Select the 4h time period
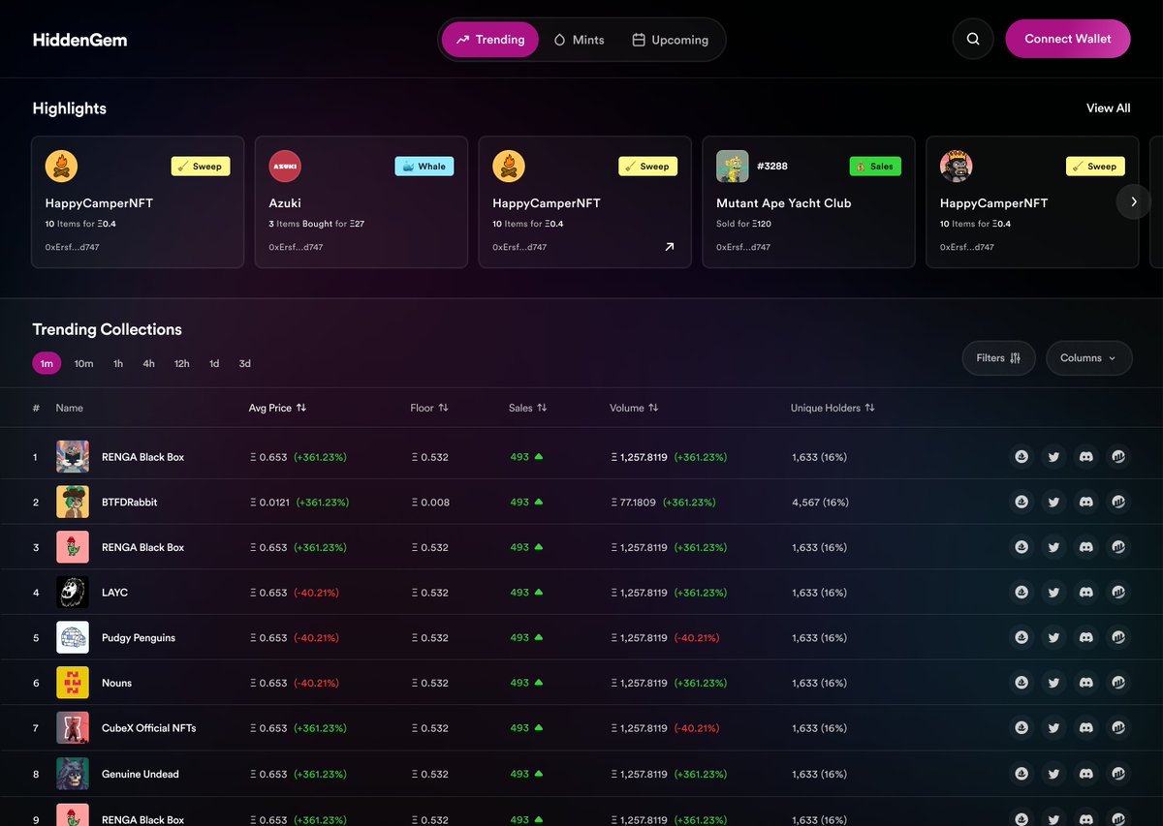Image resolution: width=1163 pixels, height=826 pixels. (x=148, y=363)
